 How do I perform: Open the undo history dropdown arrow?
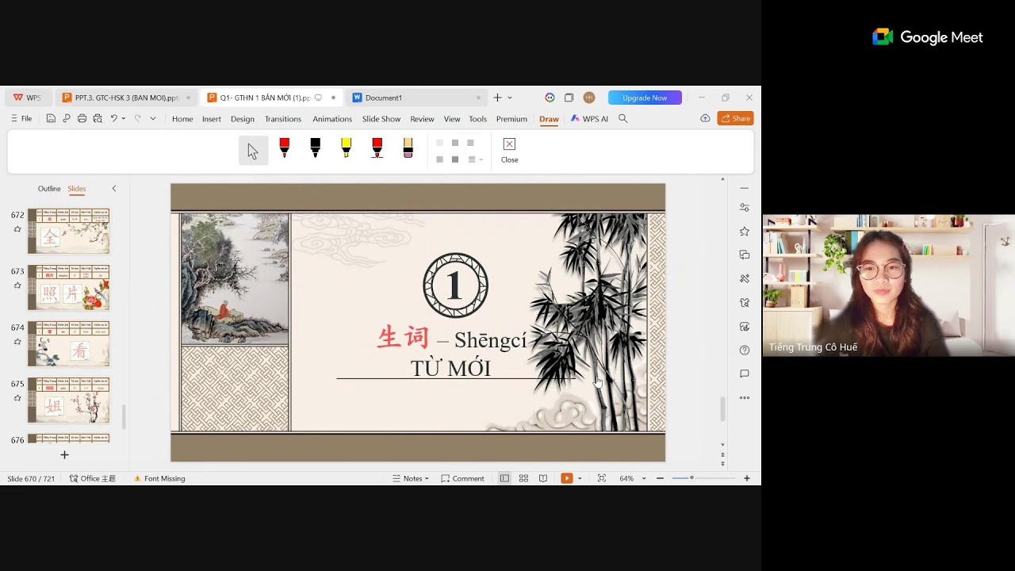[x=124, y=119]
